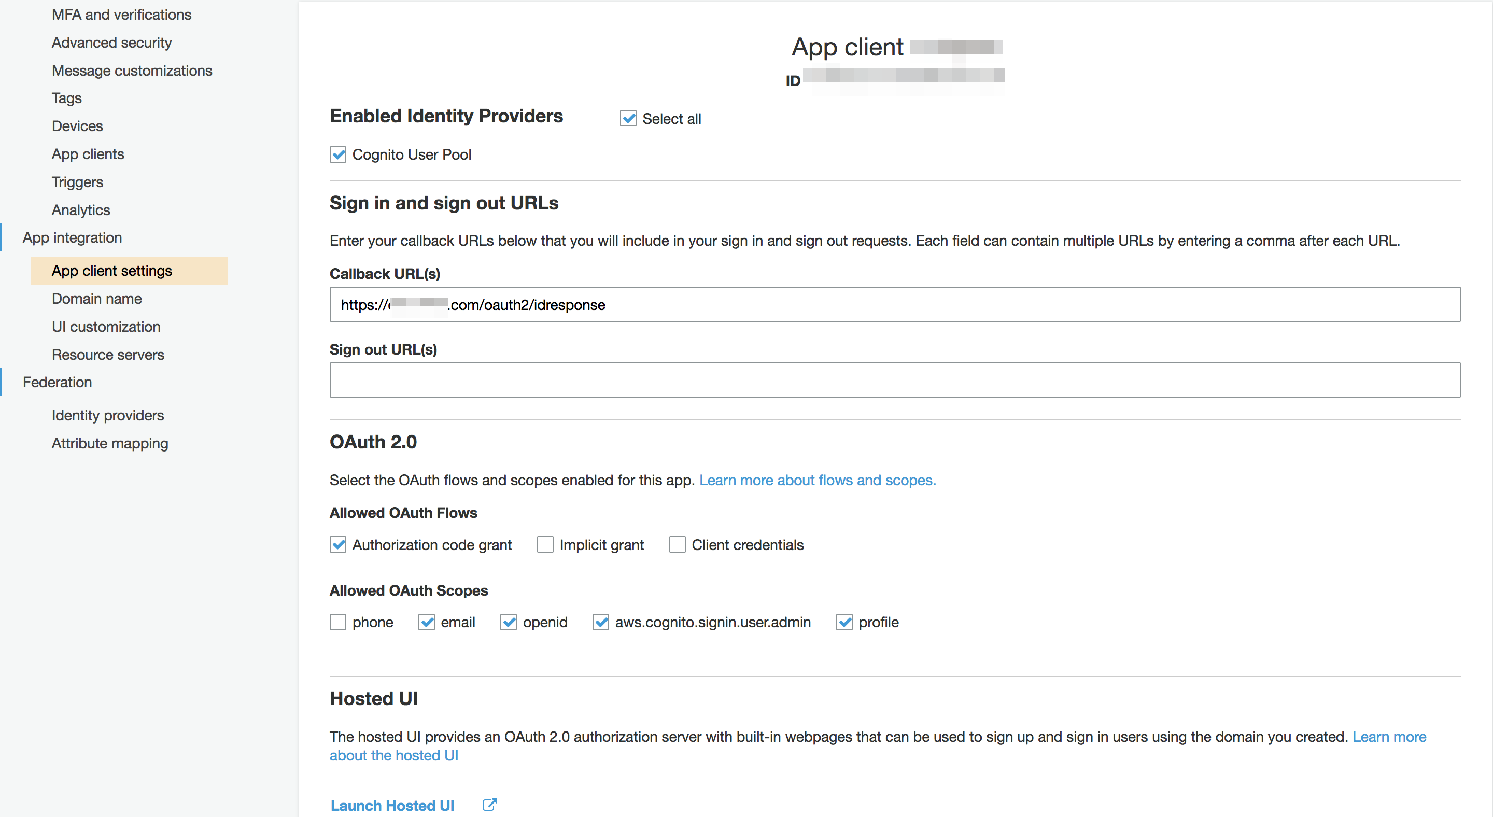
Task: Open Launch Hosted UI in new tab icon
Action: pyautogui.click(x=490, y=805)
